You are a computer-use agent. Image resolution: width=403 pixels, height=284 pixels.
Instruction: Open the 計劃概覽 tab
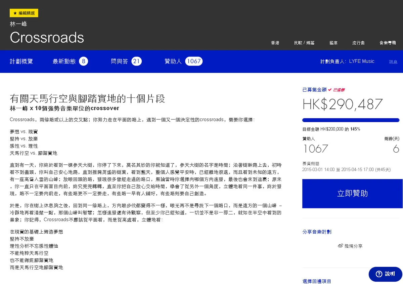pos(21,61)
